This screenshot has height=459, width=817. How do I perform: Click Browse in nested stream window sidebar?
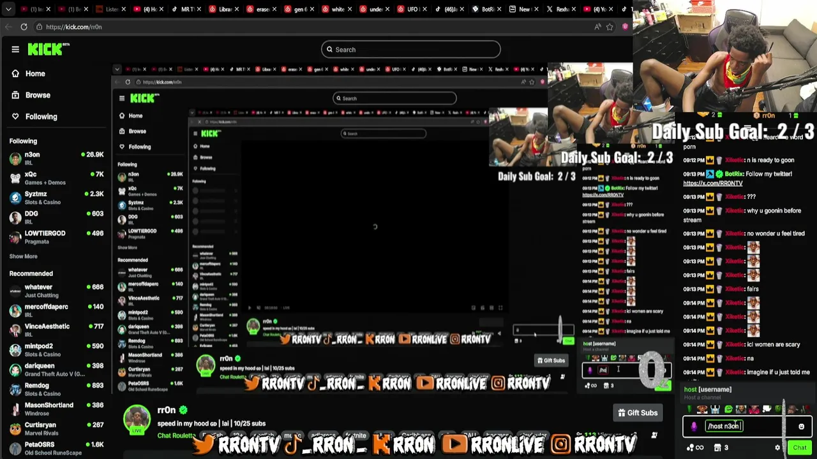132,131
